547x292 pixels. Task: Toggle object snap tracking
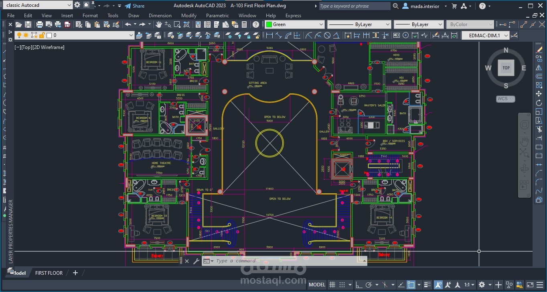point(401,285)
